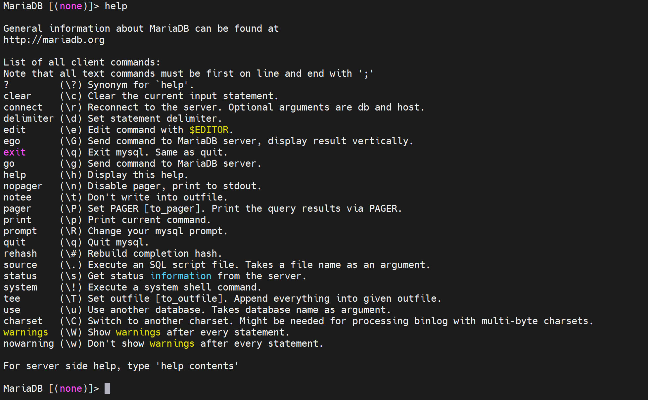The width and height of the screenshot is (648, 400).
Task: Click the 'rehash' command name
Action: tap(20, 254)
